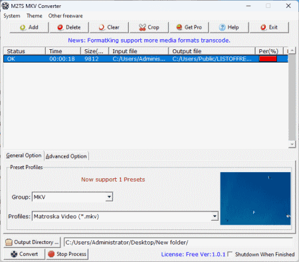Stop Process using the red stop icon
Image resolution: width=299 pixels, height=262 pixels.
coord(51,254)
